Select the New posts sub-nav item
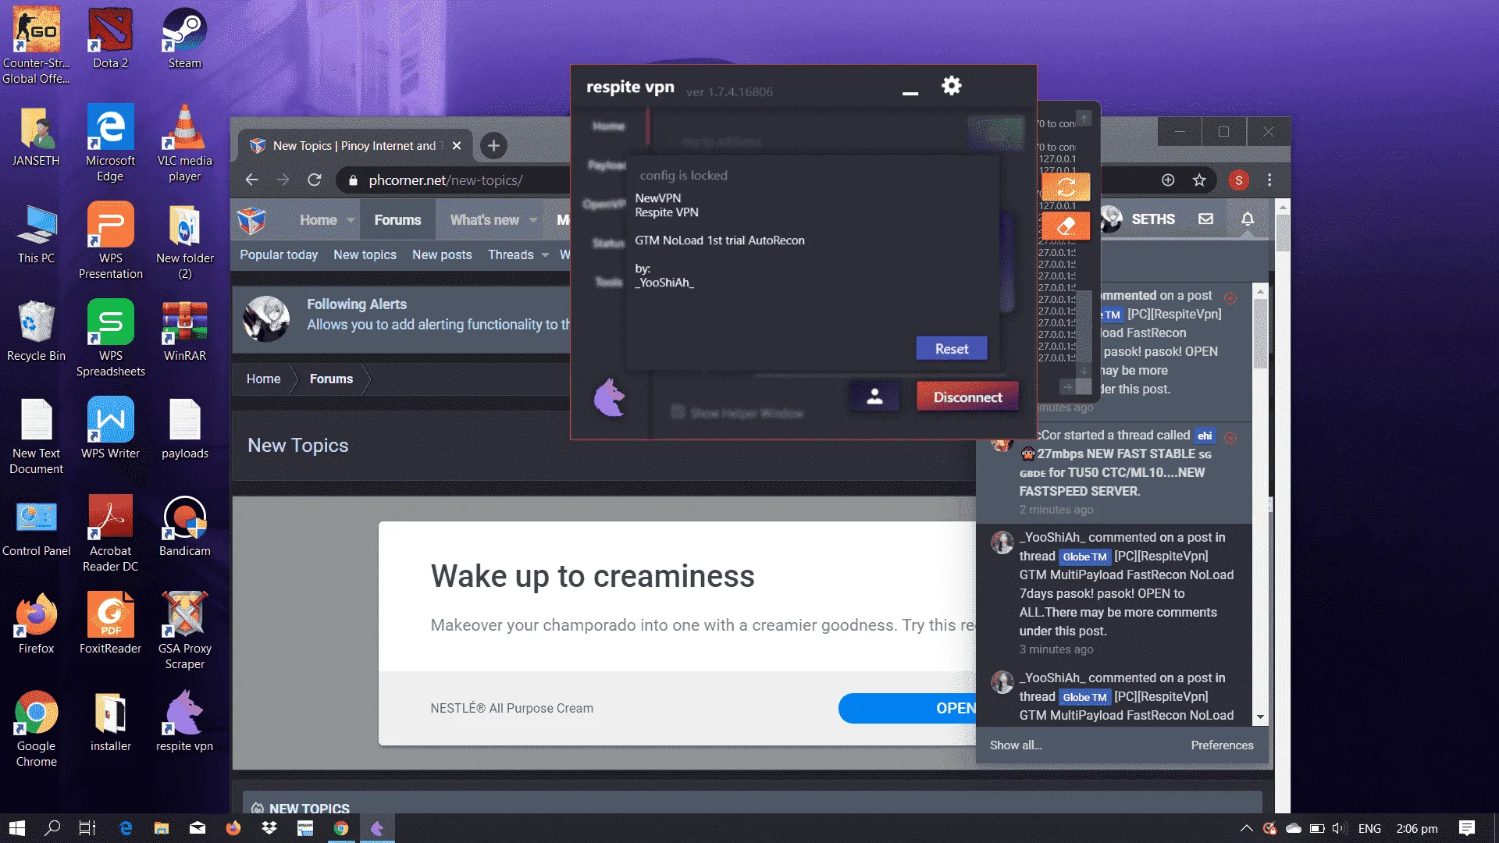Viewport: 1499px width, 843px height. click(x=442, y=255)
